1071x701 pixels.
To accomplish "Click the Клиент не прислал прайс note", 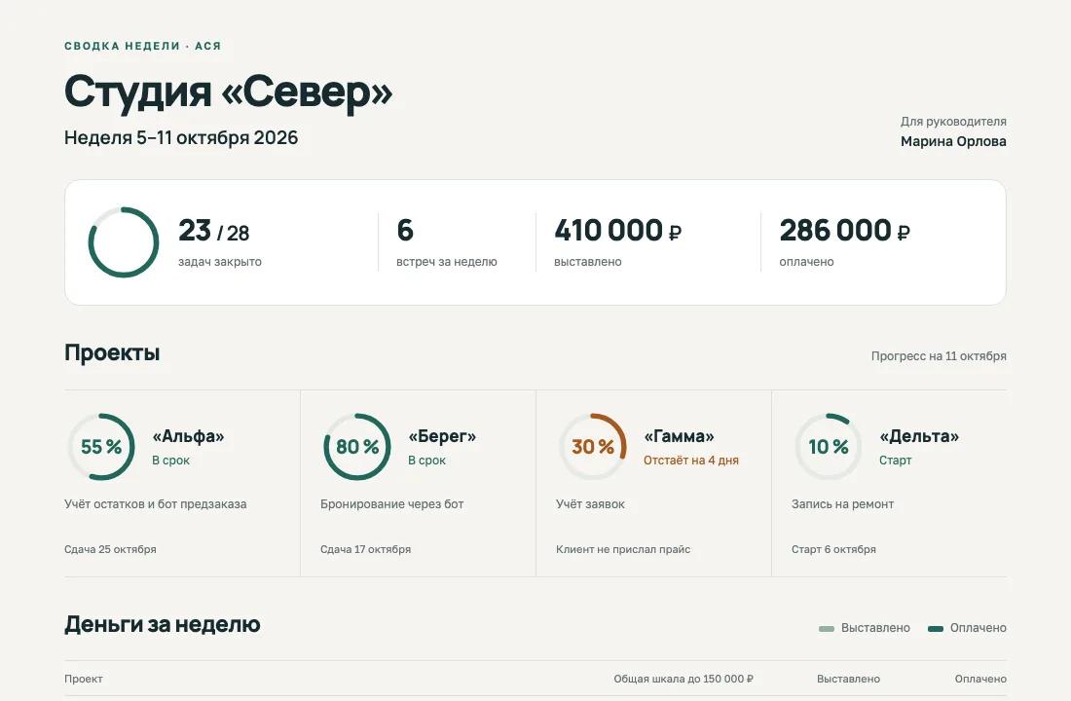I will click(x=623, y=549).
